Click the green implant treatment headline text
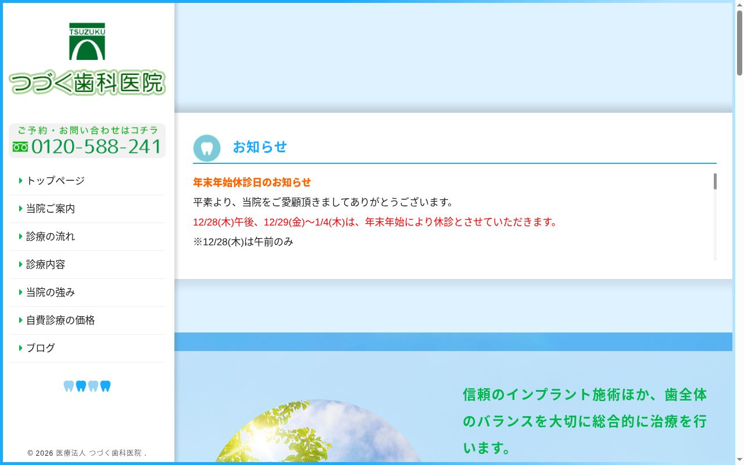Viewport: 744px width, 465px height. tap(585, 421)
